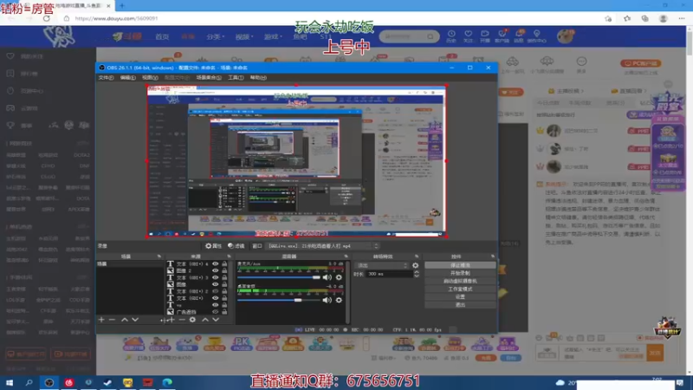Remove selected scene with minus icon
Screen dimensions: 693x390
[112, 319]
